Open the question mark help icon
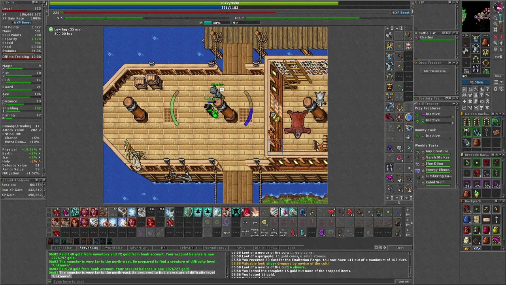The height and width of the screenshot is (285, 506). (x=487, y=89)
